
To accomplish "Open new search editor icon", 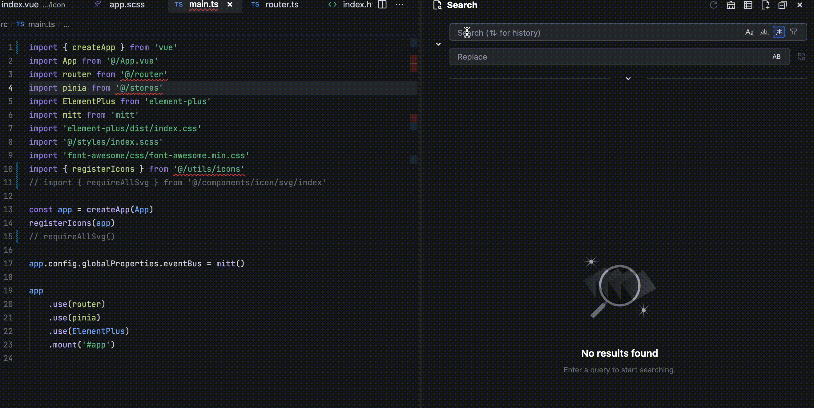I will 765,5.
